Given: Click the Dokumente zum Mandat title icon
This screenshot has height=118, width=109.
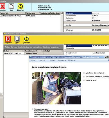Looking at the screenshot, I should coord(4,34).
